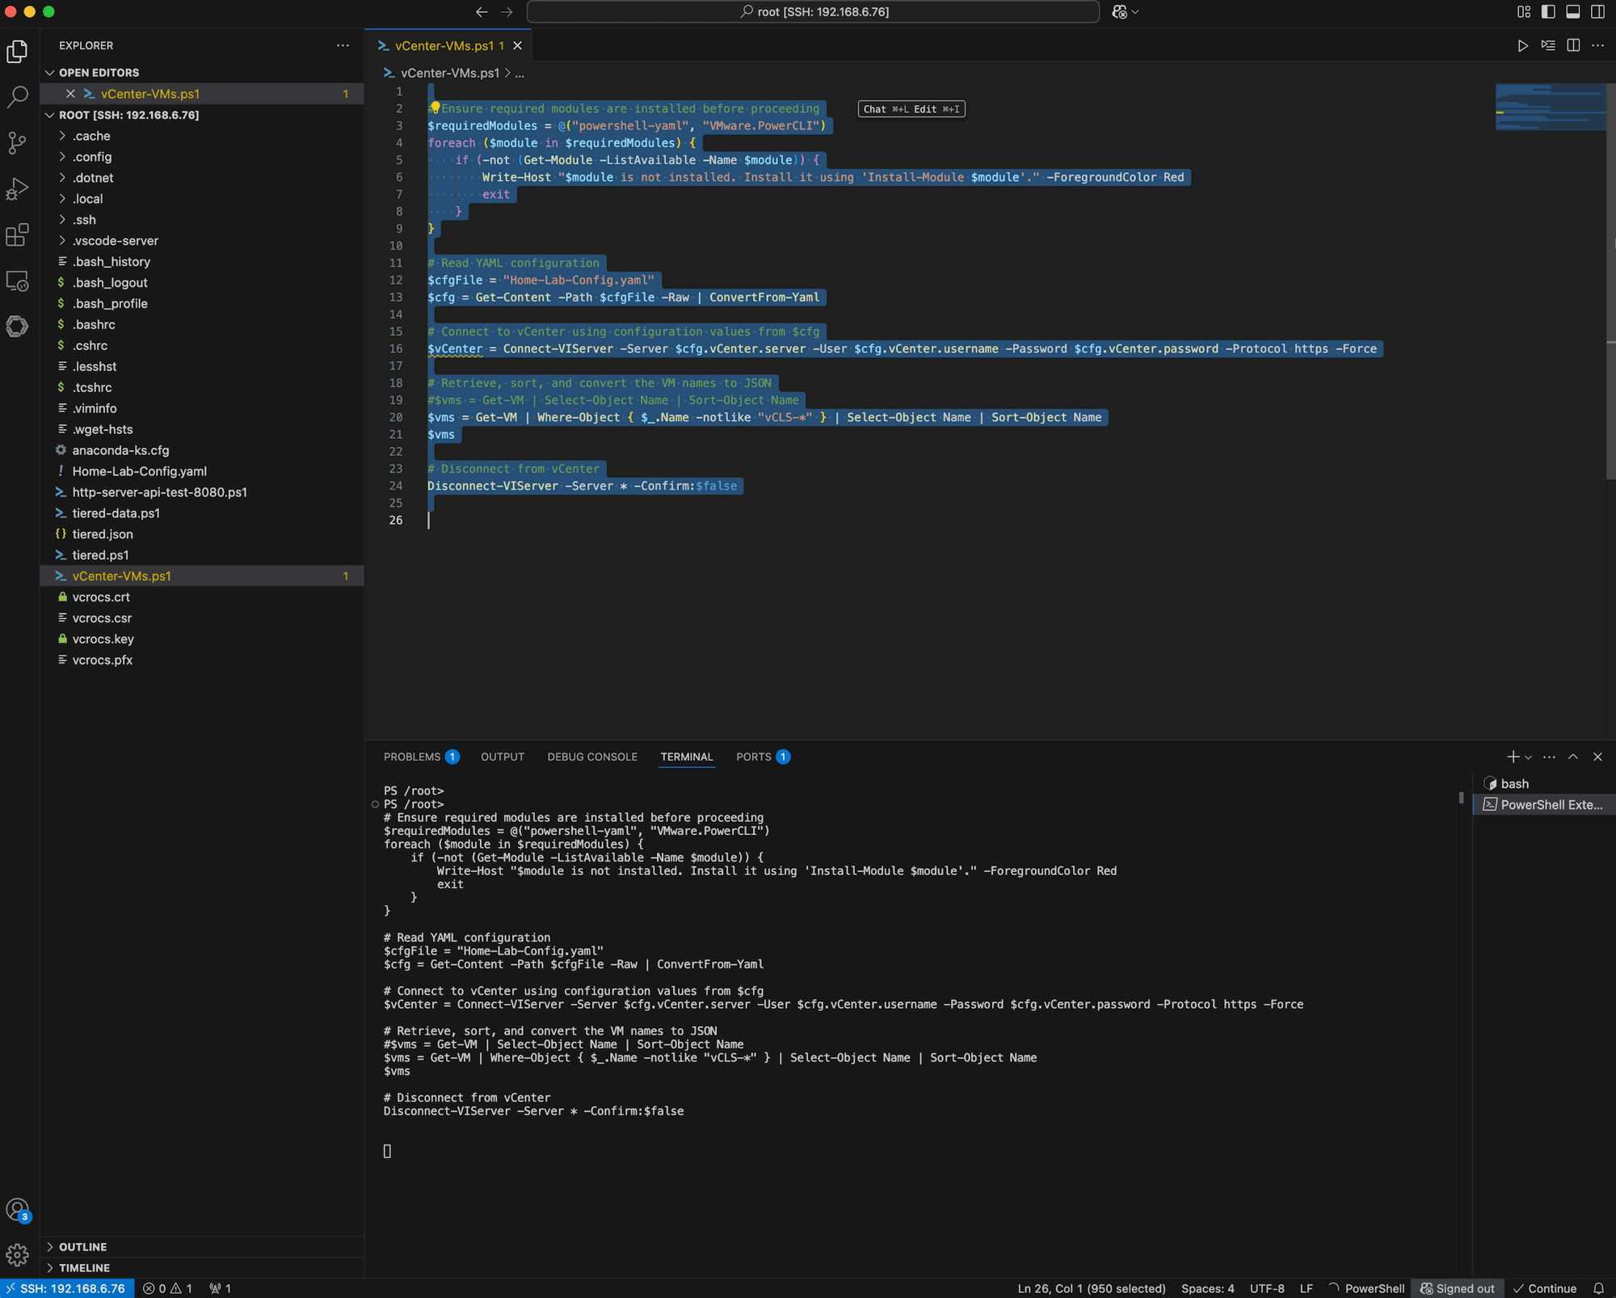Open the Run and Debug view
Viewport: 1616px width, 1298px height.
17,189
